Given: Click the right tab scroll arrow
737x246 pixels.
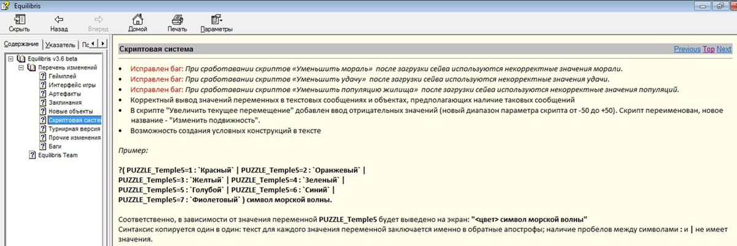Looking at the screenshot, I should 103,44.
